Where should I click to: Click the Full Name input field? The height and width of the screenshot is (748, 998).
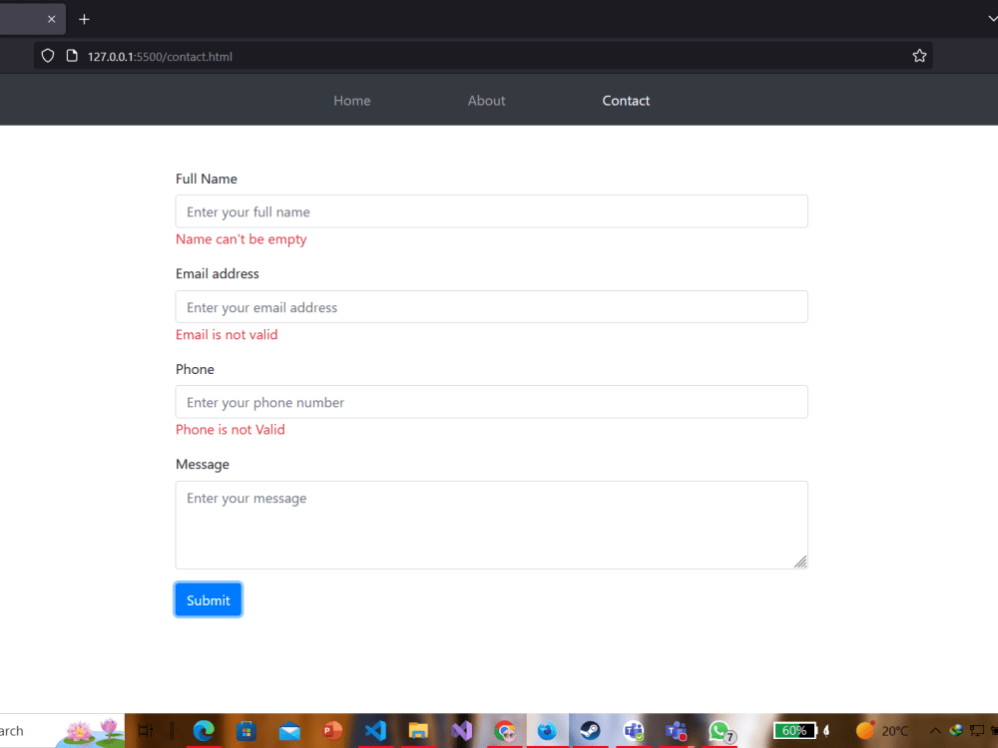coord(491,211)
